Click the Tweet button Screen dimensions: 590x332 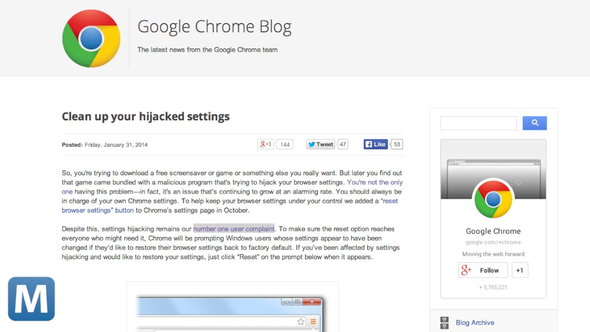320,144
